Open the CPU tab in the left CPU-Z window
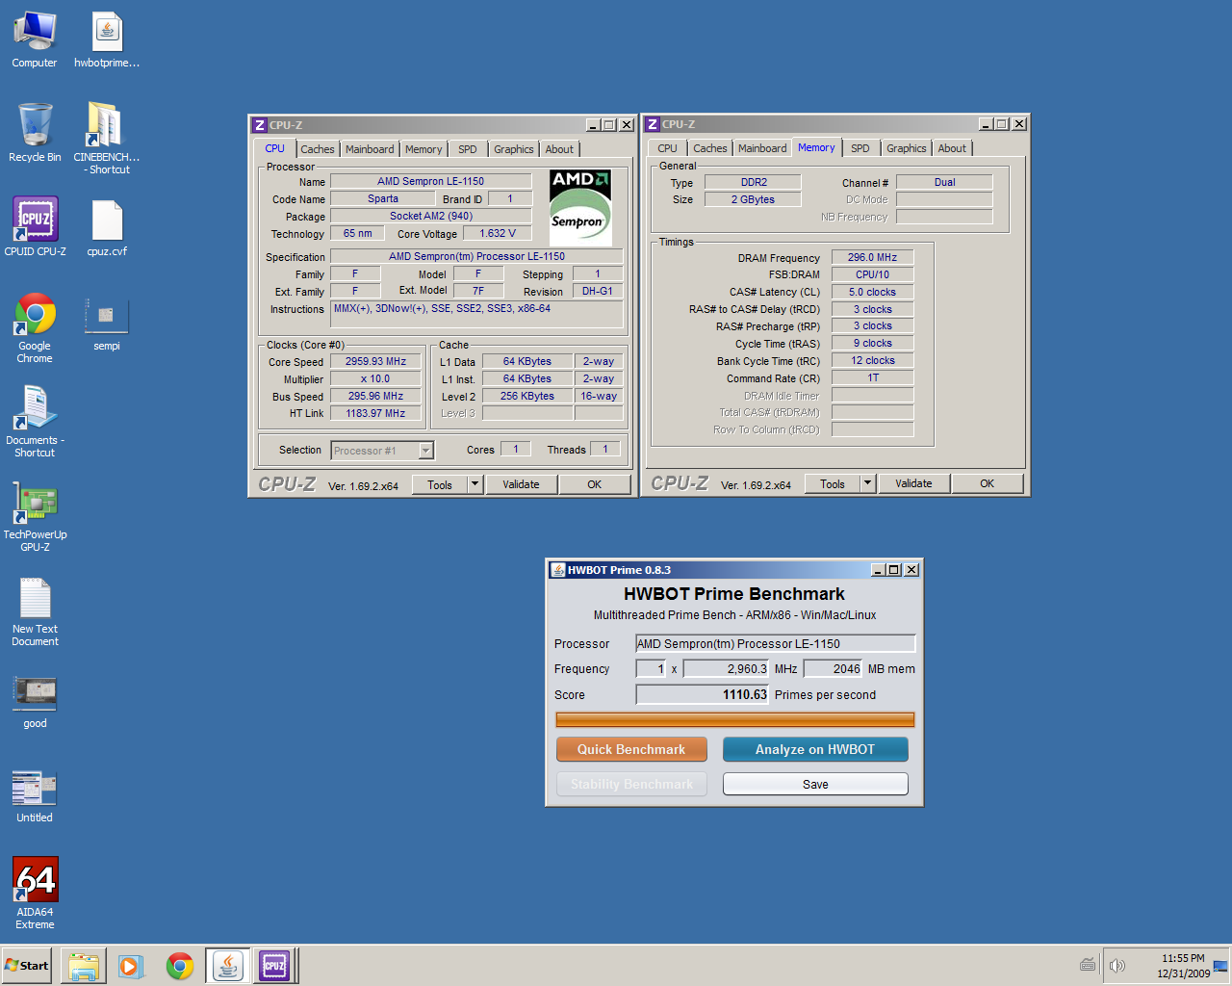1232x986 pixels. (274, 148)
